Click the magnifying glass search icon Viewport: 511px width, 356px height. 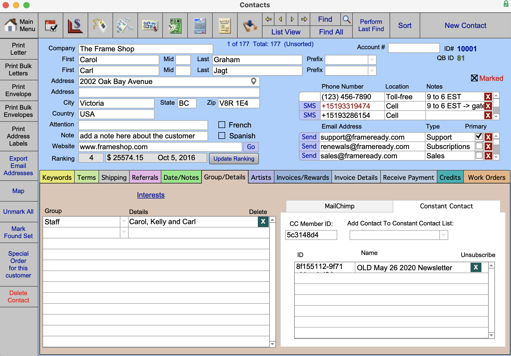point(346,19)
